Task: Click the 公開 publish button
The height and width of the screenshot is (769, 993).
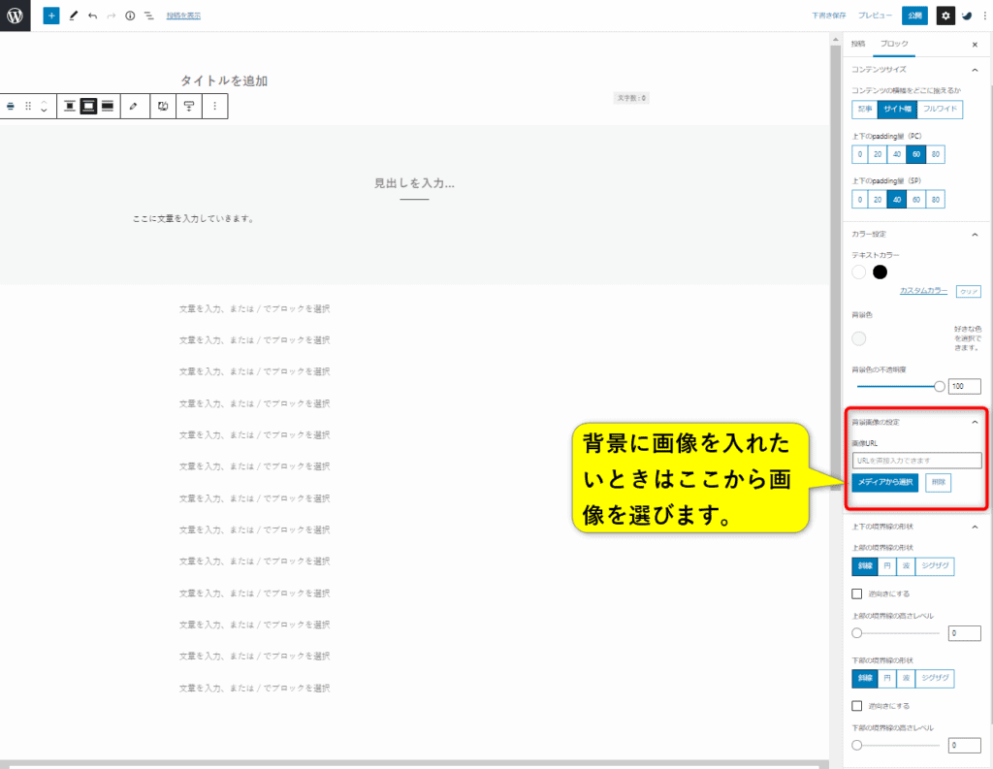Action: (x=914, y=16)
